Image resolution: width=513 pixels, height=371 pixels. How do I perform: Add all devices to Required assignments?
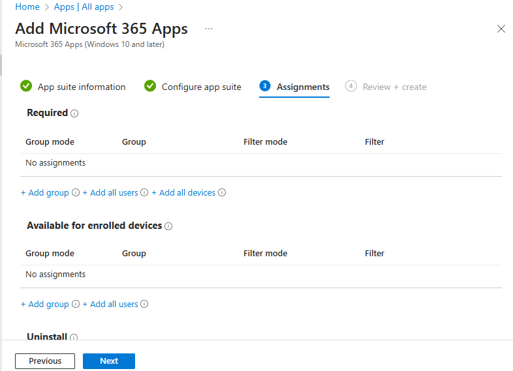[x=183, y=193]
